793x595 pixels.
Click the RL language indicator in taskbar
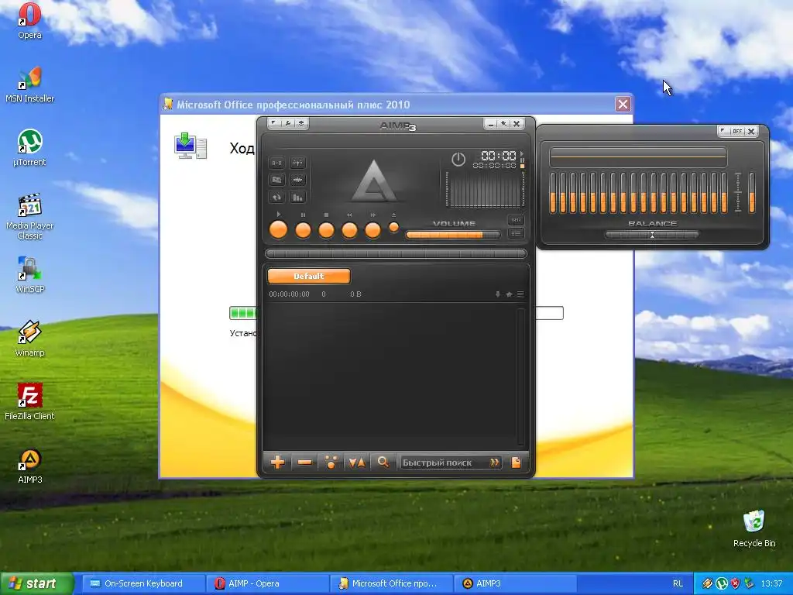[678, 583]
